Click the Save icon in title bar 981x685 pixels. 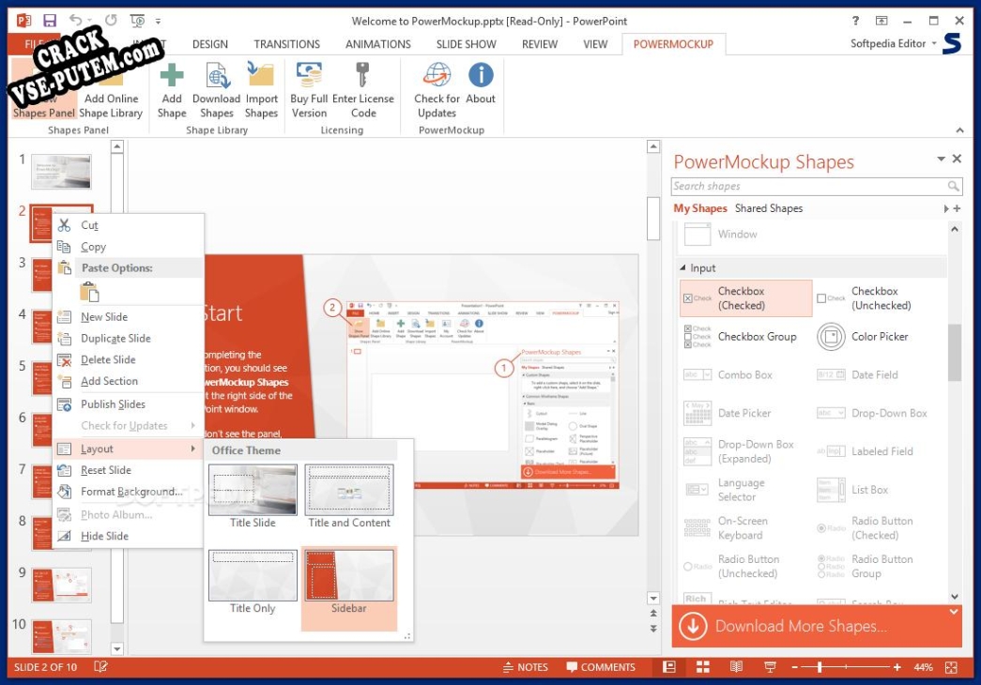click(50, 21)
